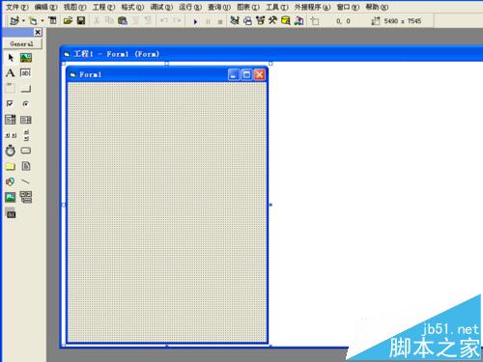Select the OptionButton control tool
This screenshot has width=483, height=362.
(26, 103)
